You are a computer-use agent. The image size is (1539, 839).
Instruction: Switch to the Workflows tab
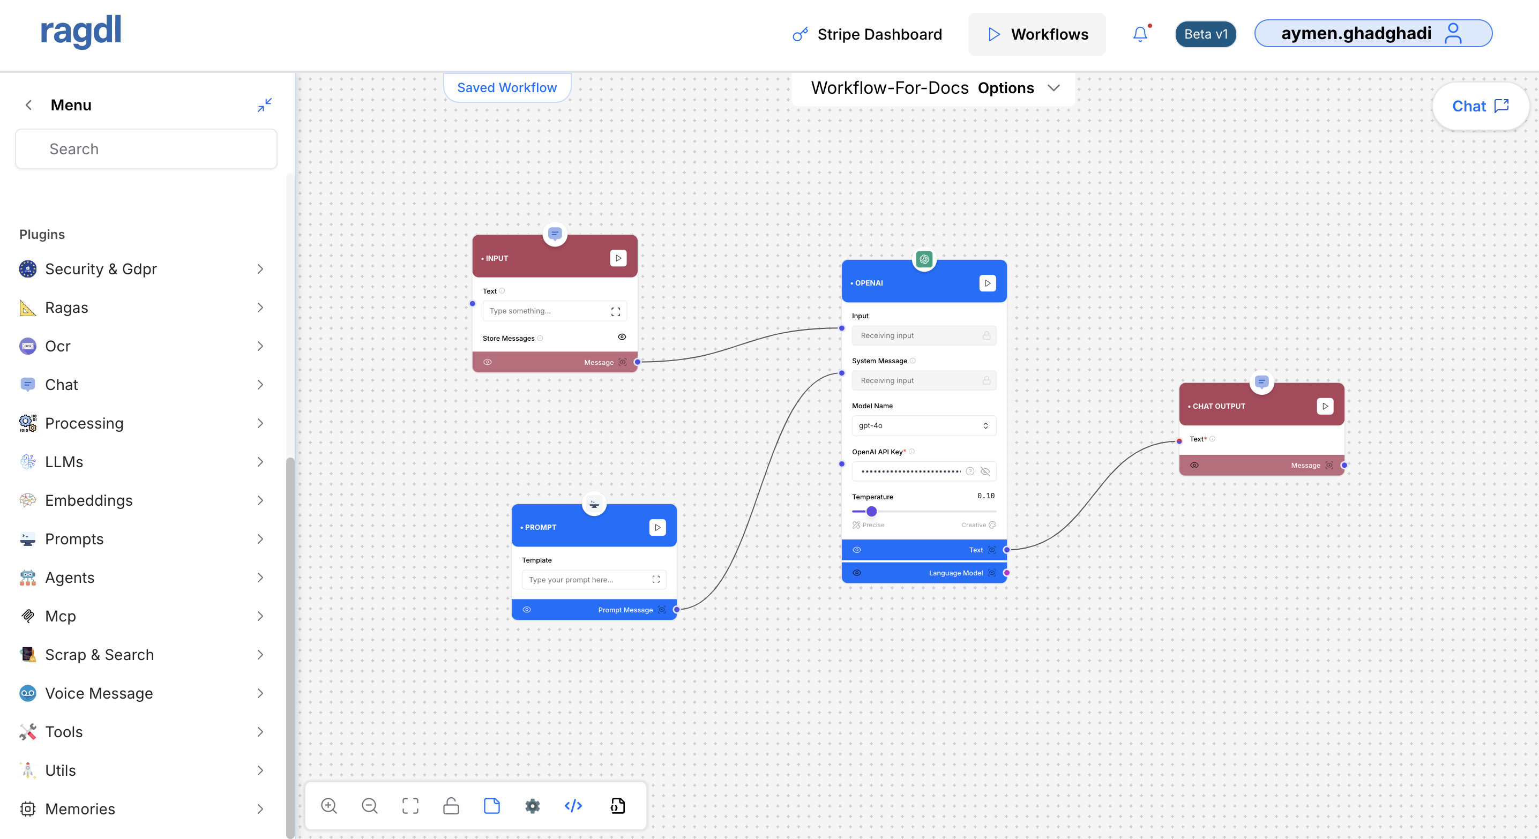1037,34
